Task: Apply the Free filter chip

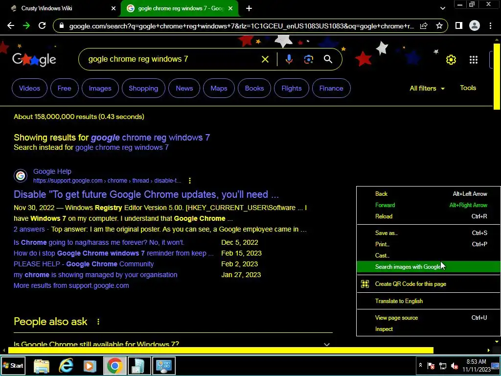Action: tap(64, 88)
